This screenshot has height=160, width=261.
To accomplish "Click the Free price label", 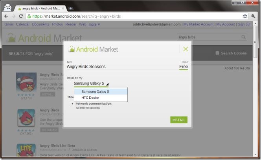I will click(x=184, y=67).
